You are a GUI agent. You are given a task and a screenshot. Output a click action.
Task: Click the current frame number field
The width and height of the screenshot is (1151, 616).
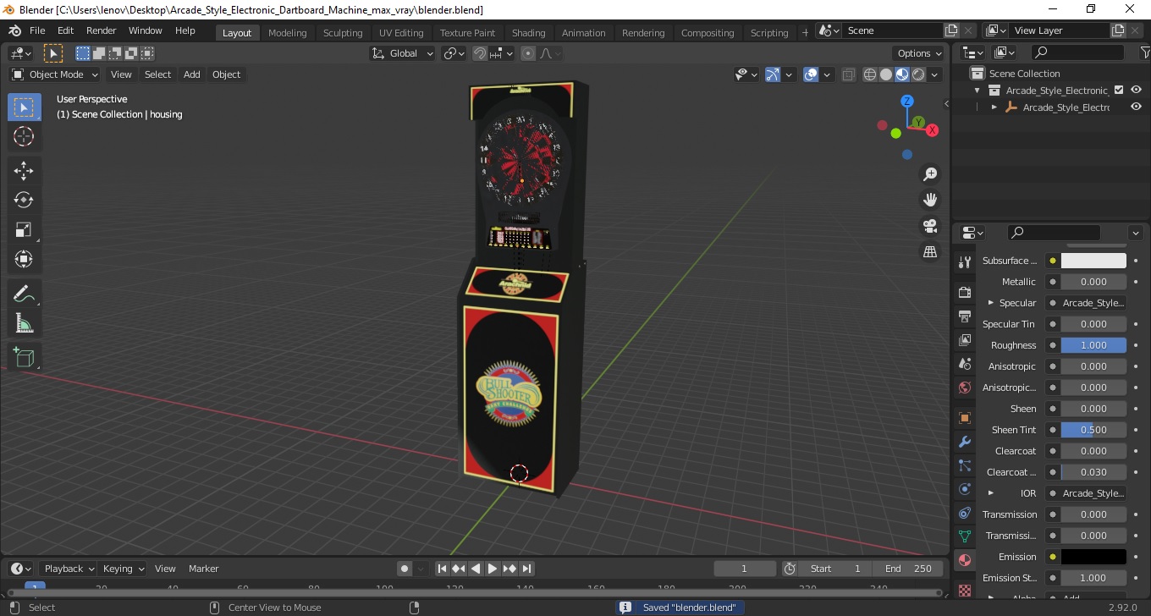745,569
